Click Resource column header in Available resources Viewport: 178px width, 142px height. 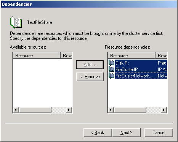click(37, 56)
